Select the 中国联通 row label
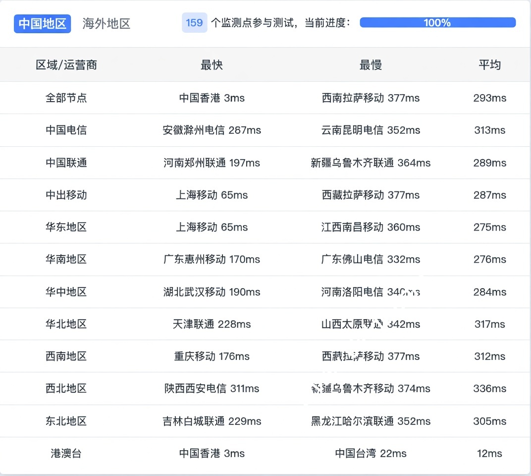The image size is (531, 476). point(66,163)
